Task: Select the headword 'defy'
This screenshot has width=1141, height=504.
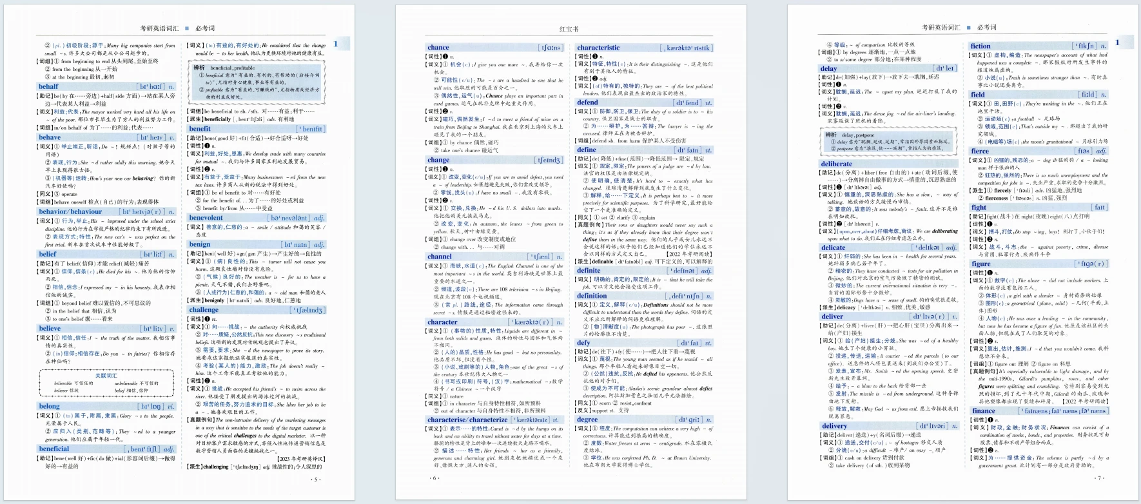Action: [583, 344]
